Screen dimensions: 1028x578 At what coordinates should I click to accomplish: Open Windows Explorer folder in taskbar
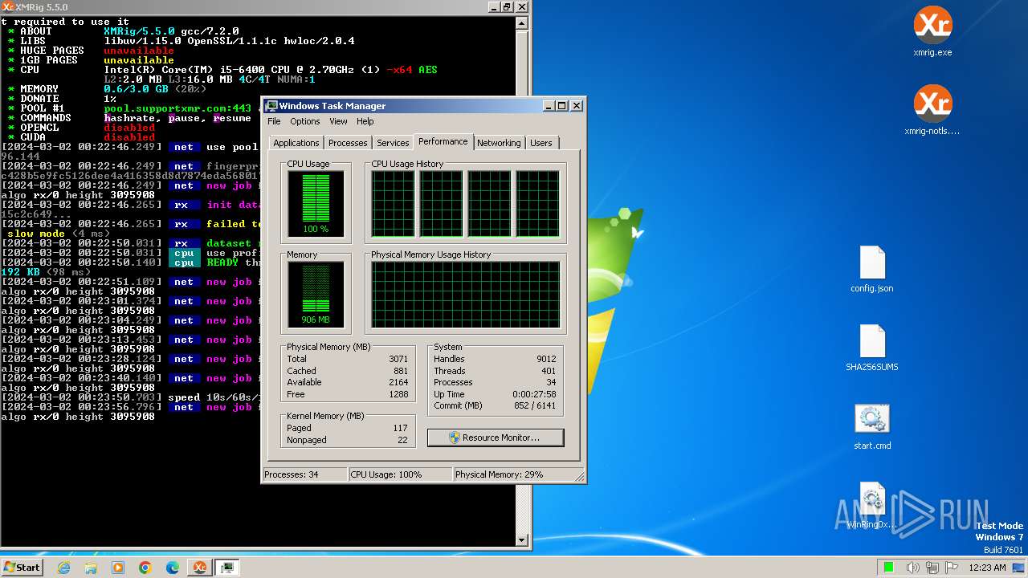tap(91, 568)
